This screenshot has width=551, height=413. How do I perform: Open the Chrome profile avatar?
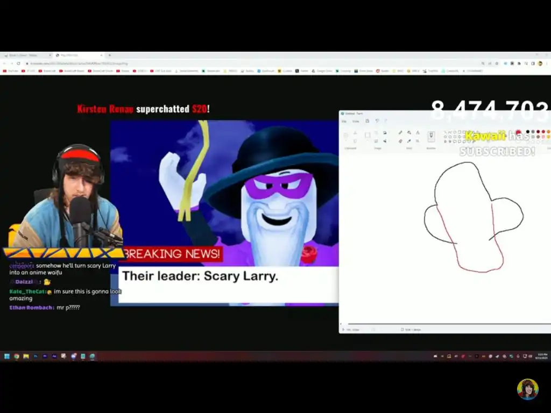tap(540, 63)
